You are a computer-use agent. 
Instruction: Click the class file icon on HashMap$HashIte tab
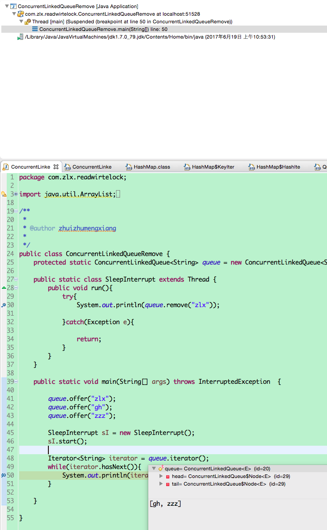click(252, 167)
